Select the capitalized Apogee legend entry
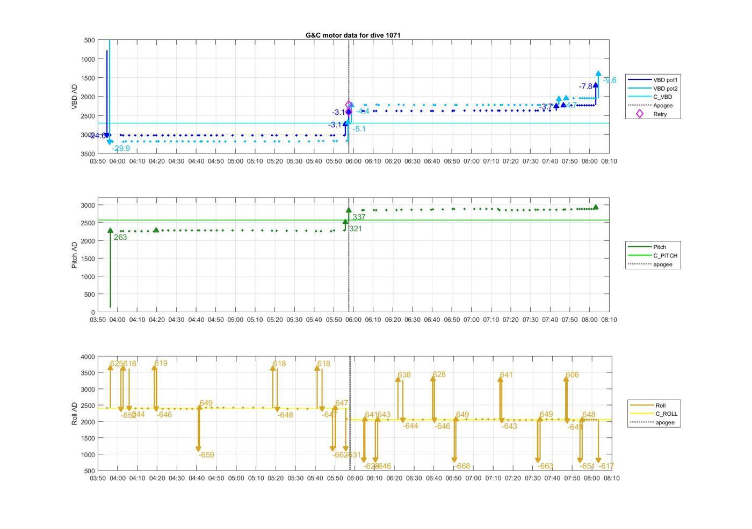752x529 pixels. click(x=663, y=106)
